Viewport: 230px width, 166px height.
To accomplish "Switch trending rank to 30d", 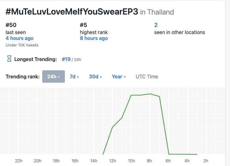I will [95, 76].
